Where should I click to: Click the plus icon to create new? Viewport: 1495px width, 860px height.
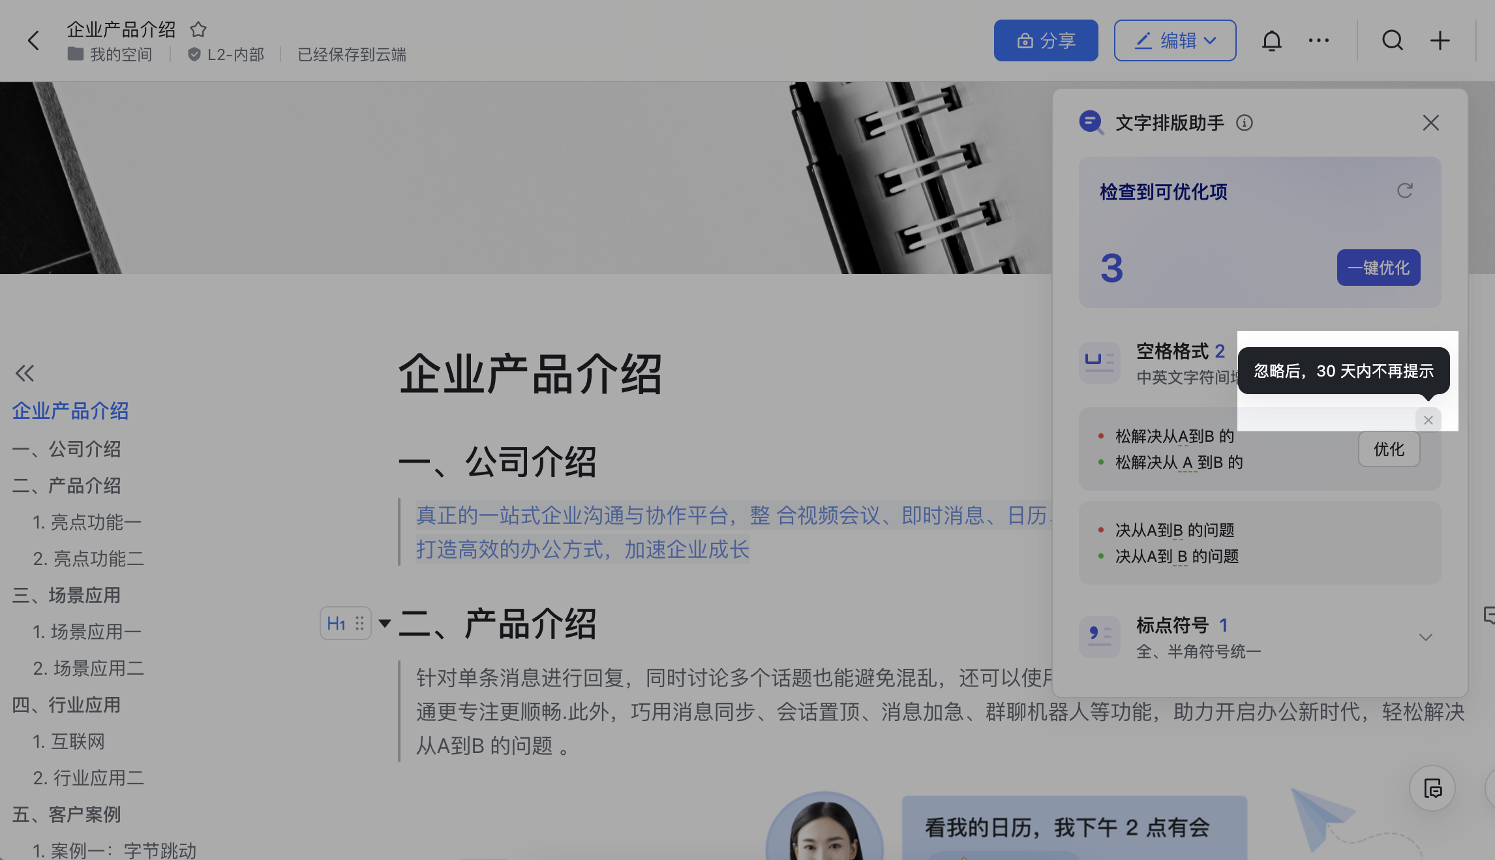point(1440,40)
